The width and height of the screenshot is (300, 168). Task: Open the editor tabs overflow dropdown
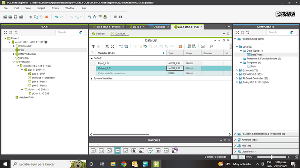(x=229, y=27)
